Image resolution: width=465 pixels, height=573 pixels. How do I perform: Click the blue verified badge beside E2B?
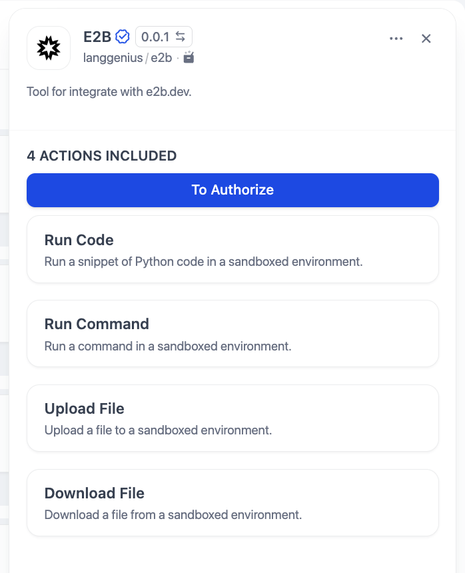(122, 37)
